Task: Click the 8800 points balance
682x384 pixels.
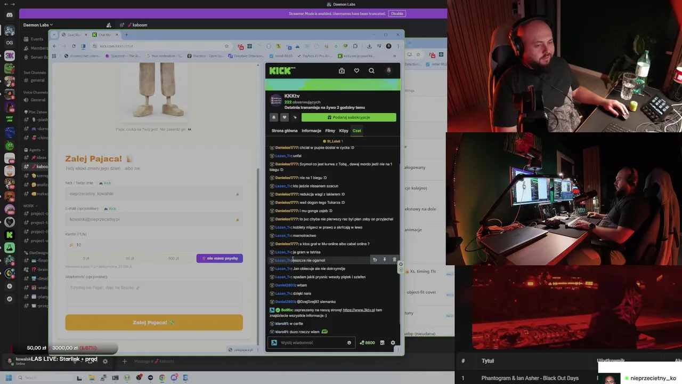Action: coord(367,343)
